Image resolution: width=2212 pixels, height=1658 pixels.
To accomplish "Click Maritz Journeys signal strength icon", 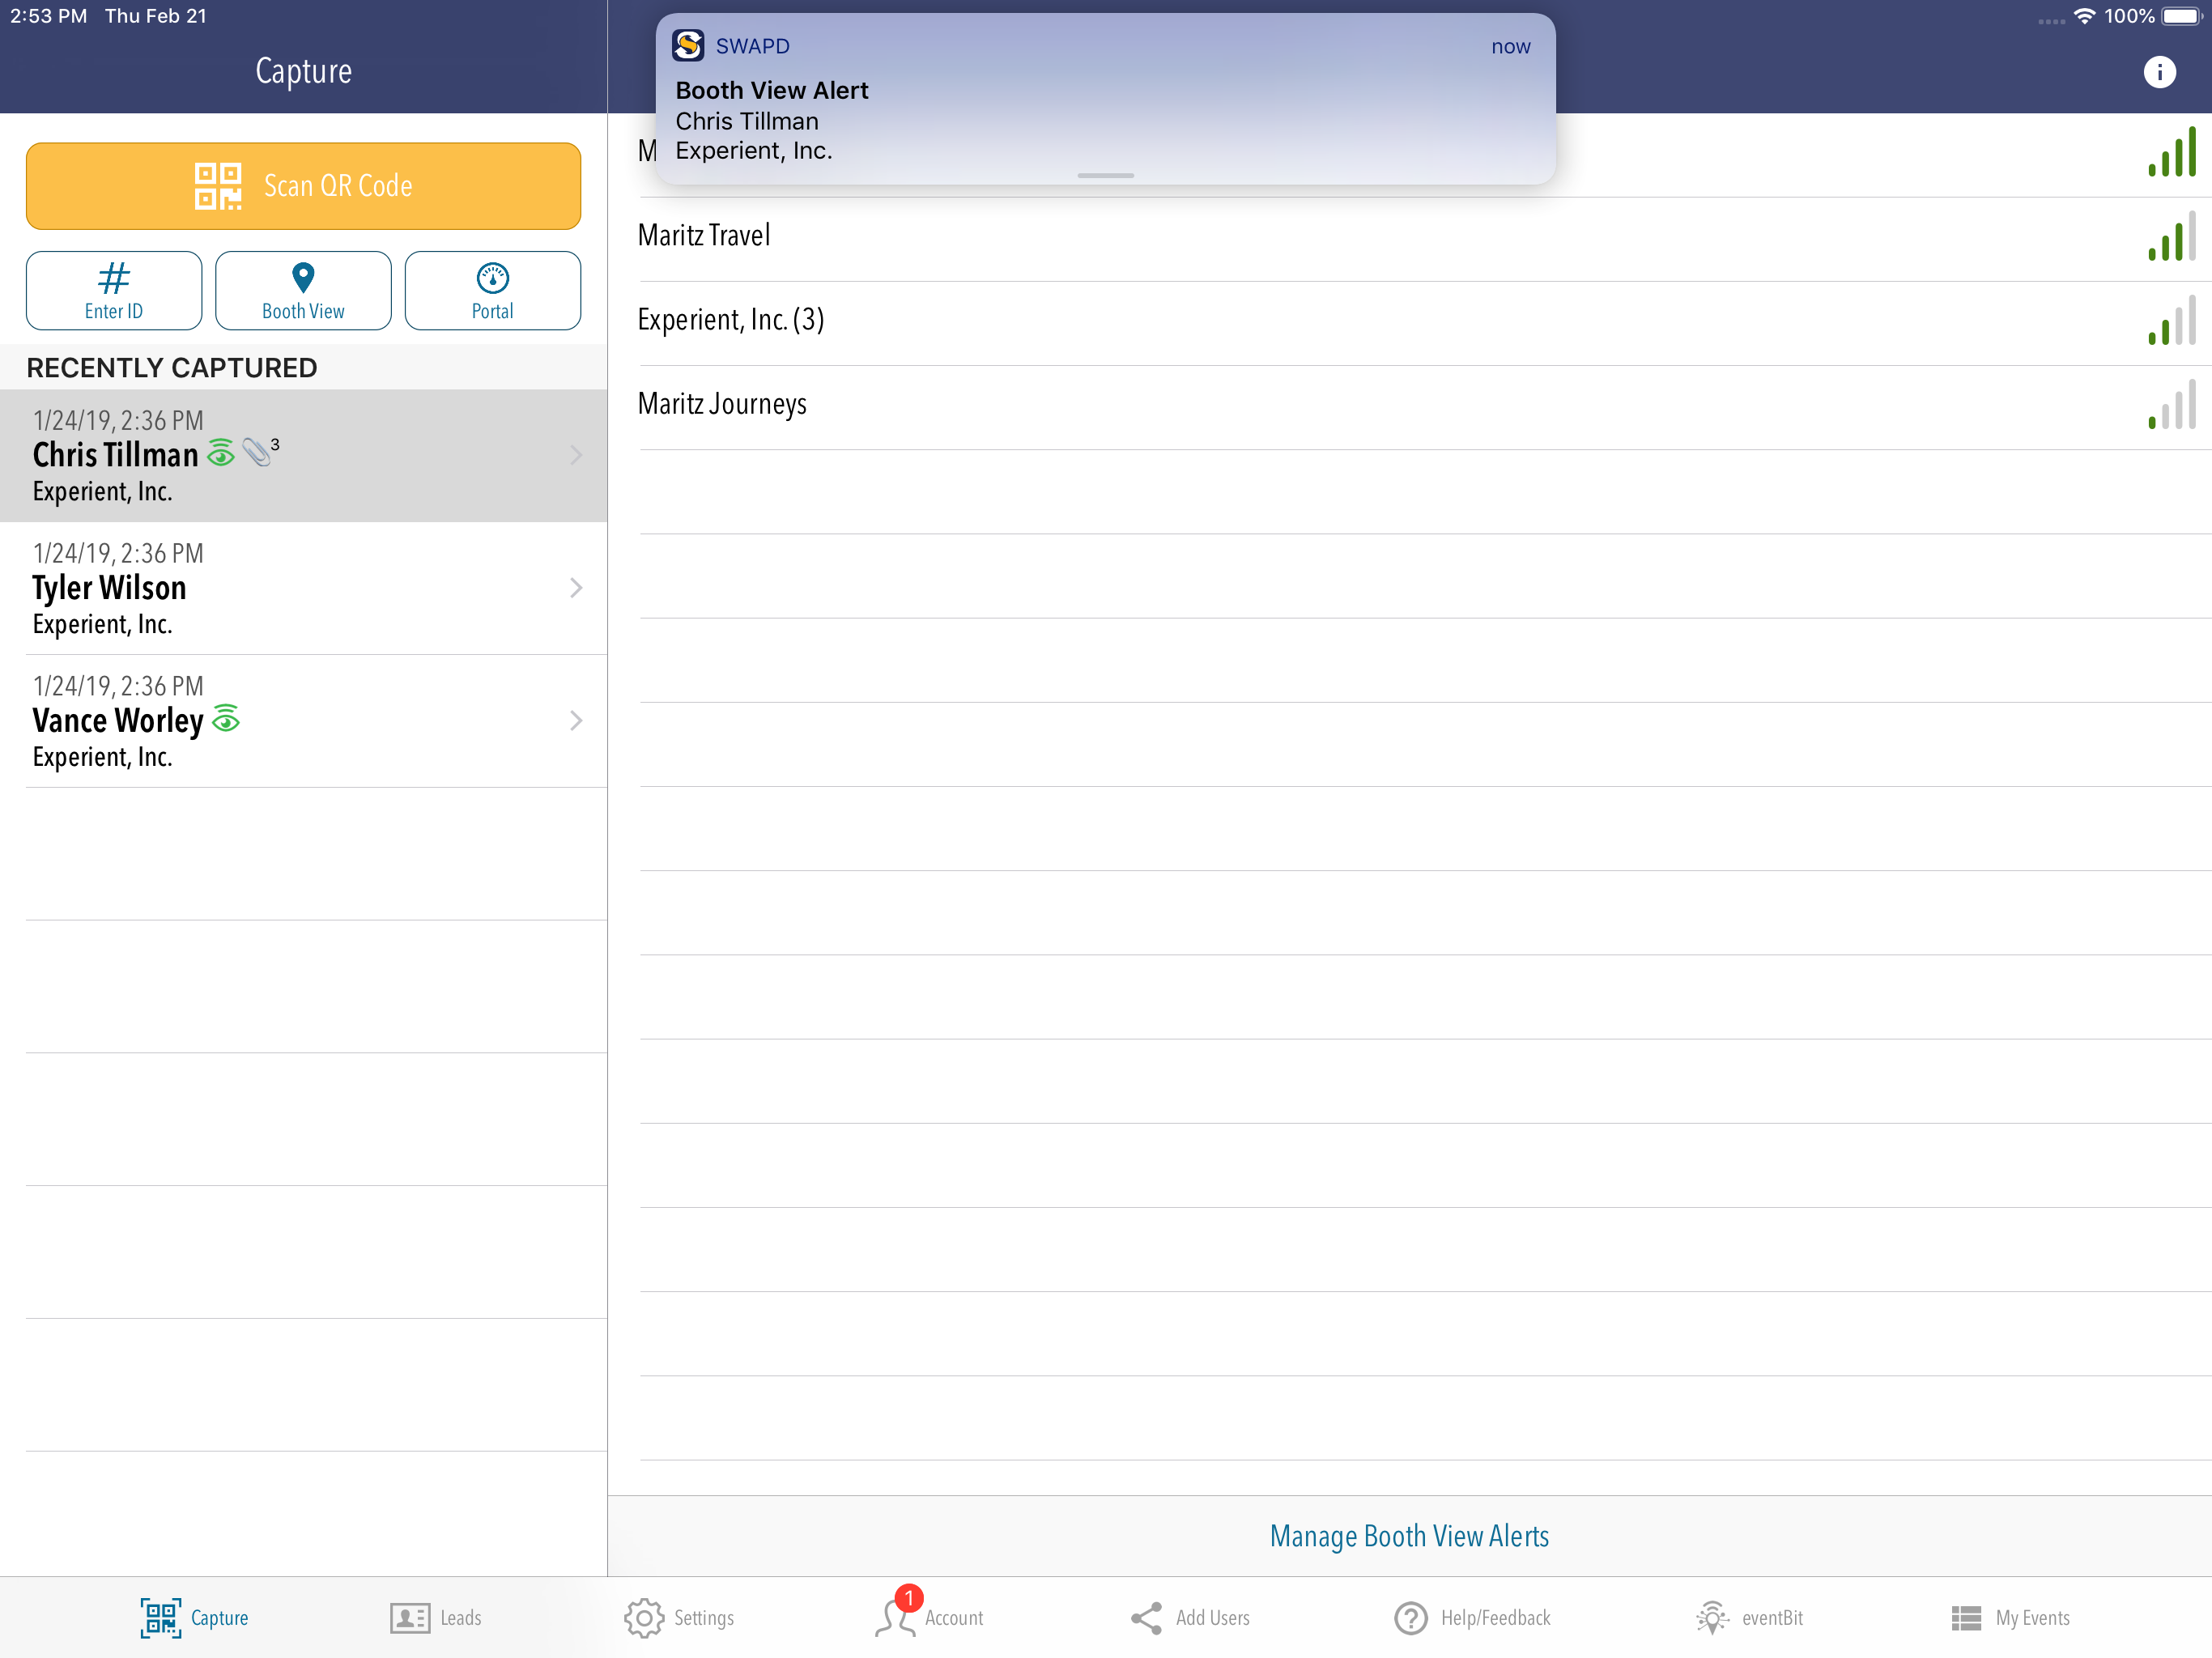I will pos(2171,406).
